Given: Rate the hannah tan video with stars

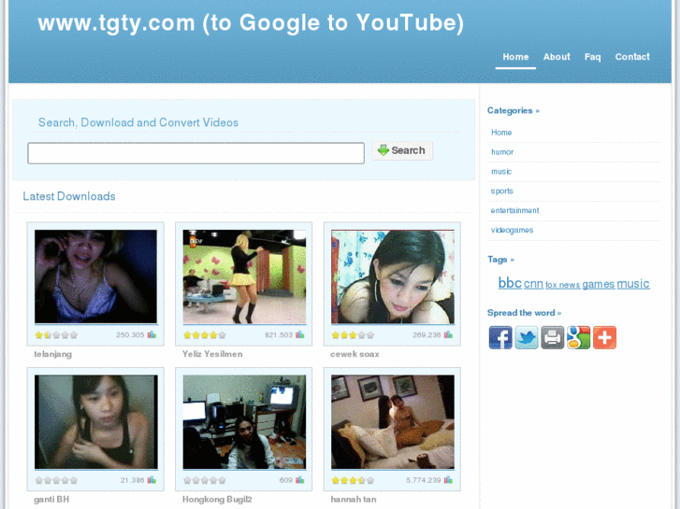Looking at the screenshot, I should (x=353, y=480).
